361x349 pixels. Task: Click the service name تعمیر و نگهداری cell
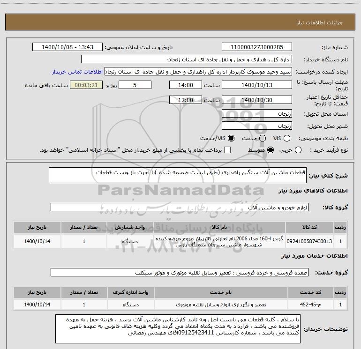coord(221,304)
